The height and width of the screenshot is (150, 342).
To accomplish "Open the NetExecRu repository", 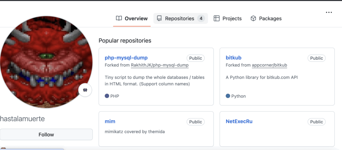I will [x=239, y=121].
